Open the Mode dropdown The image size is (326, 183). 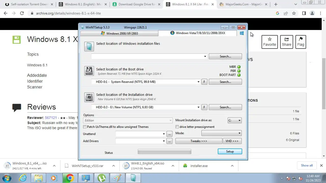coord(221,133)
